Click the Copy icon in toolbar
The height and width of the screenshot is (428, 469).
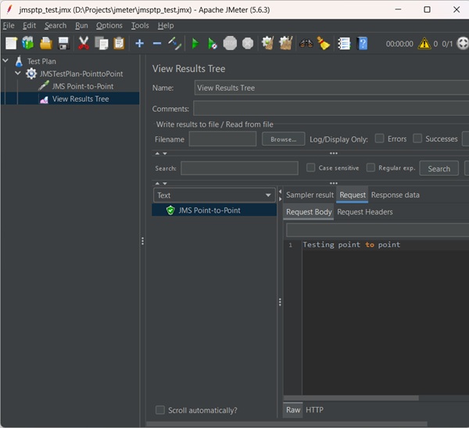pos(102,44)
